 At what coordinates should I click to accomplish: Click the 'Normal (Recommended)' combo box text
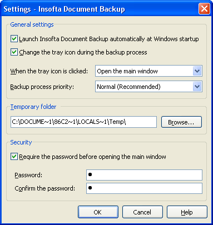128,87
